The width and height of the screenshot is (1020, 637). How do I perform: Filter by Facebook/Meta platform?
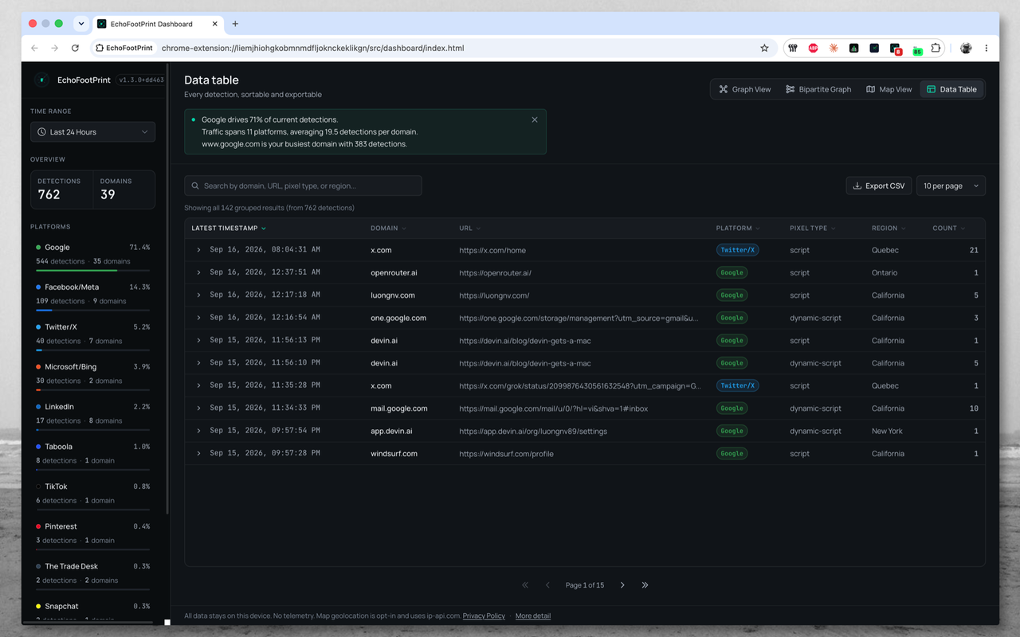92,295
